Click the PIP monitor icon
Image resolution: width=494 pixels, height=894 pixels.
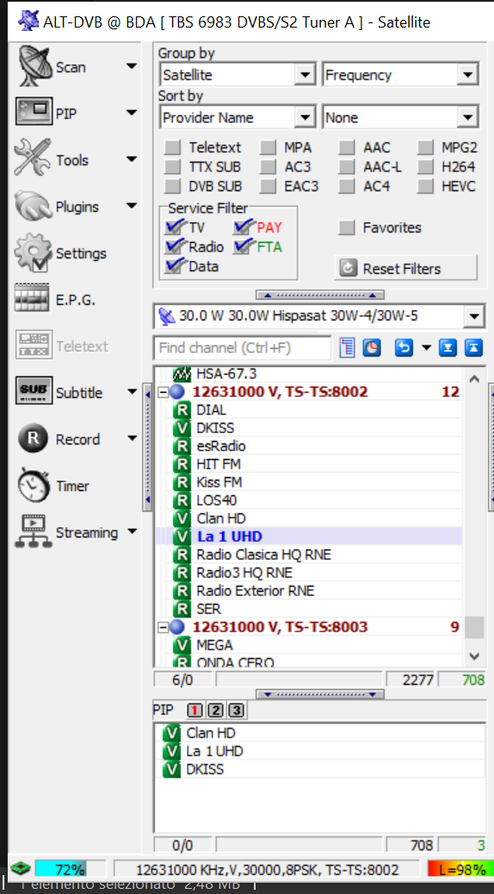click(34, 113)
